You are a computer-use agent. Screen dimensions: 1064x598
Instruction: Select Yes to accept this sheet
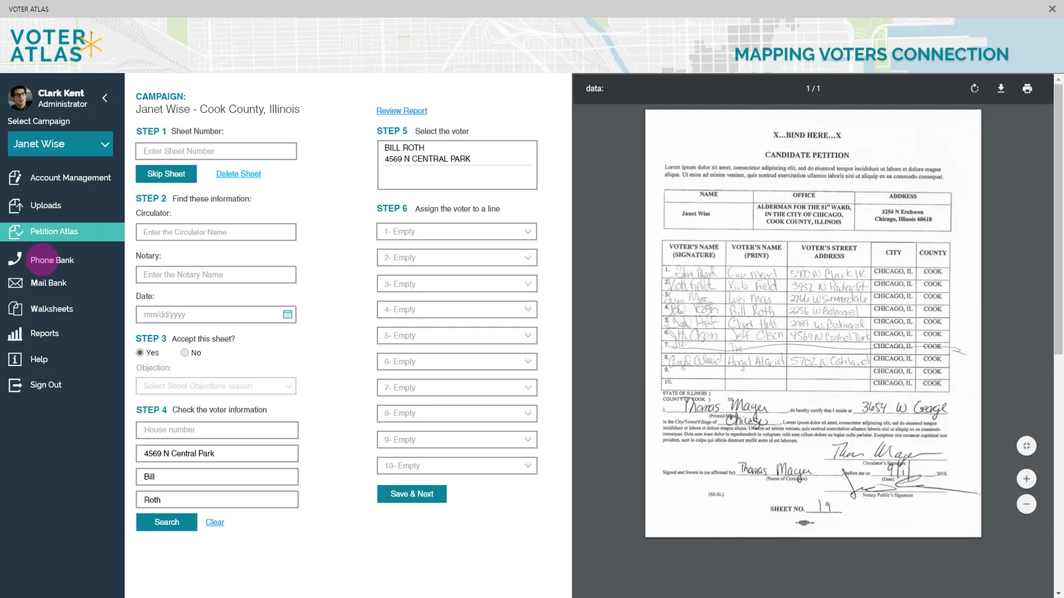click(x=140, y=353)
